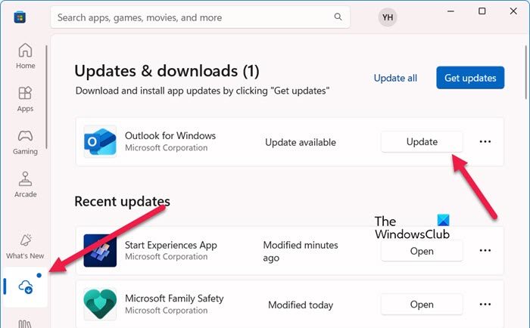
Task: Open the Start Experiences App
Action: click(x=422, y=251)
